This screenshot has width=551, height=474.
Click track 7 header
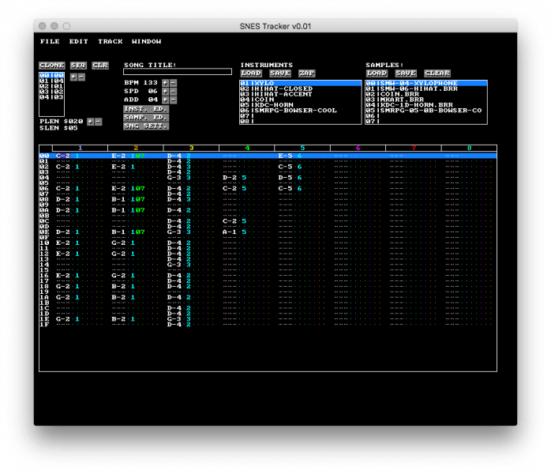click(x=414, y=148)
